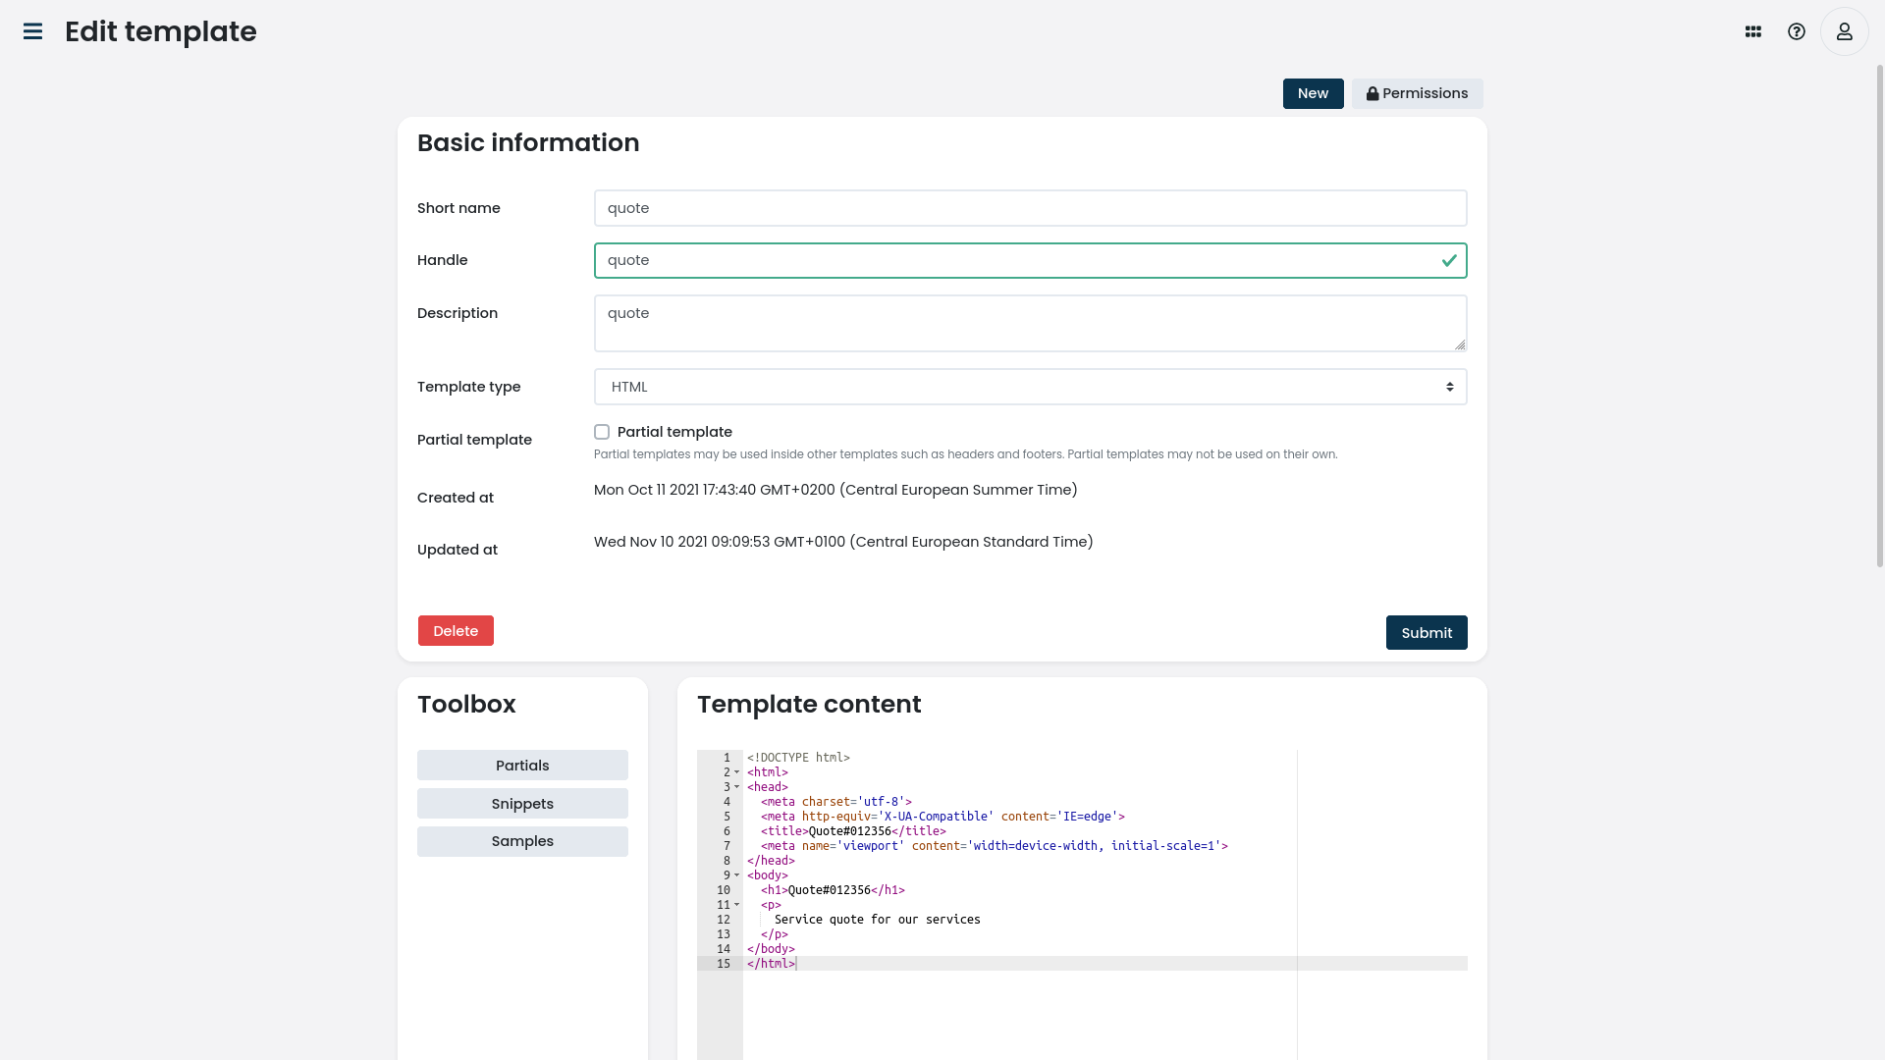Click the Template content heading

809,705
